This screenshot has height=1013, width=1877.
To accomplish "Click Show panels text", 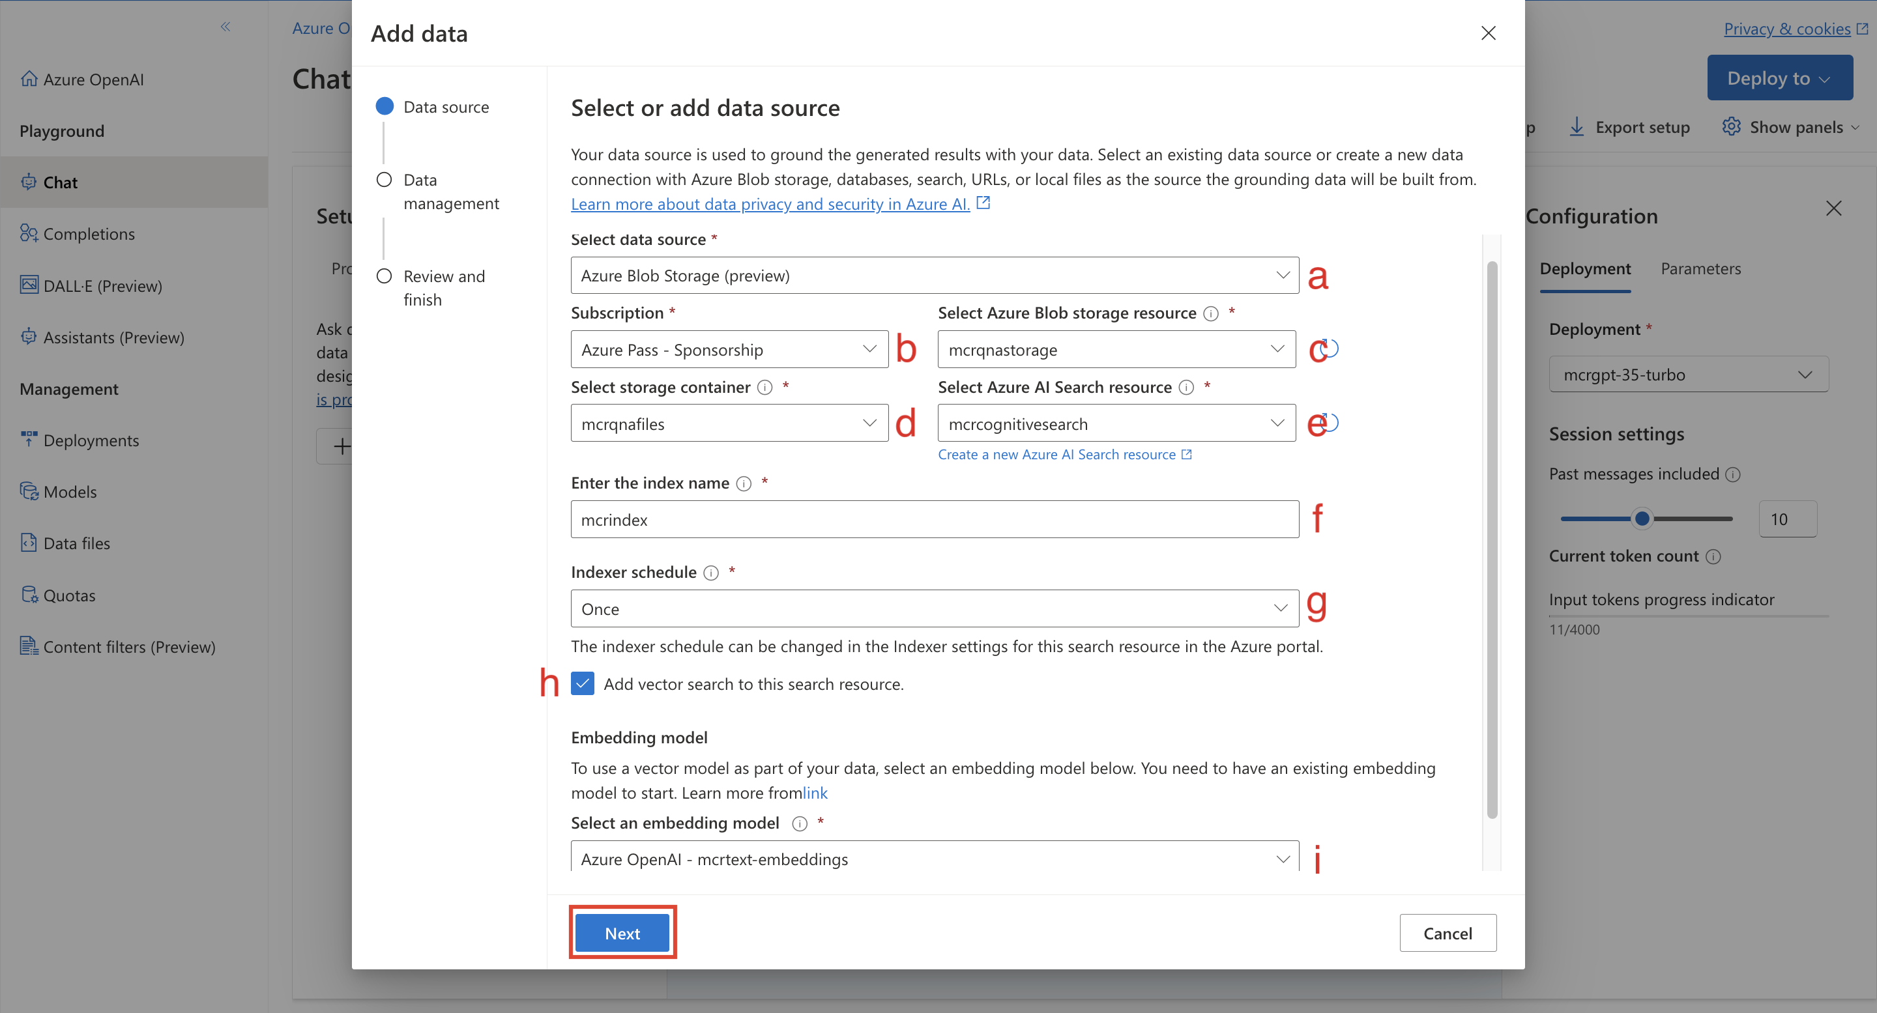I will [x=1796, y=128].
